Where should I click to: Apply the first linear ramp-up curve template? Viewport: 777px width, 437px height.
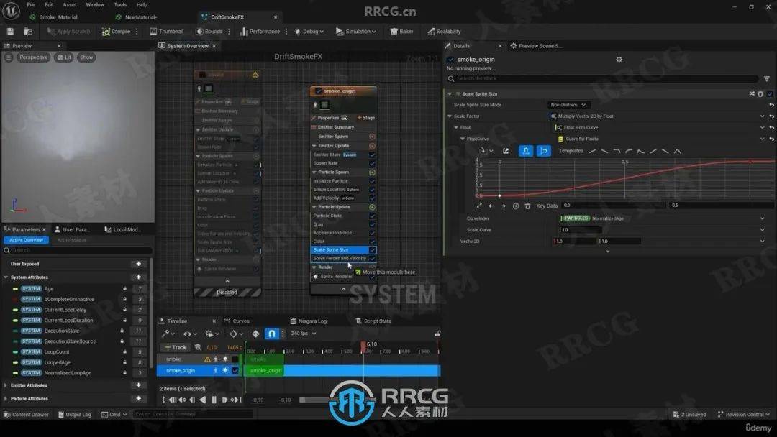(x=593, y=151)
